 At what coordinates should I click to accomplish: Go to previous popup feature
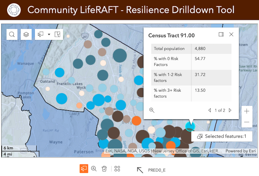209,110
